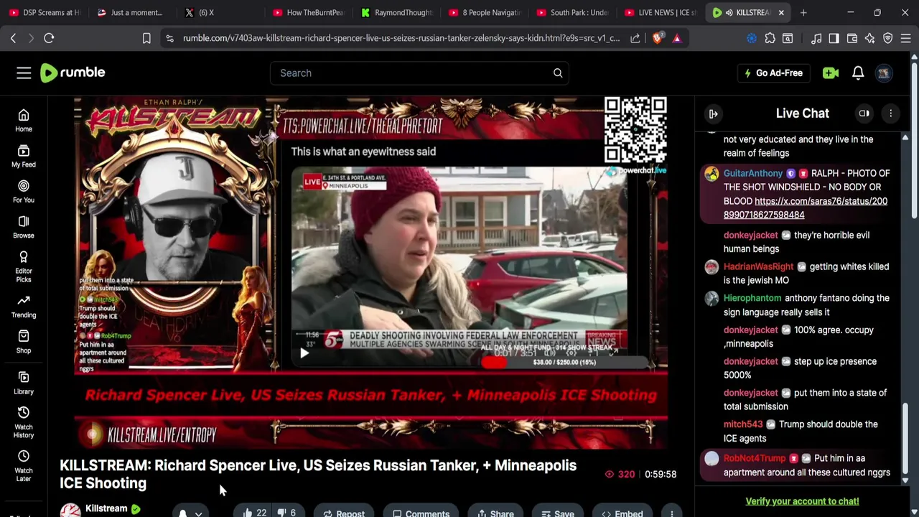The image size is (919, 517).
Task: Open the For You page
Action: [x=24, y=191]
